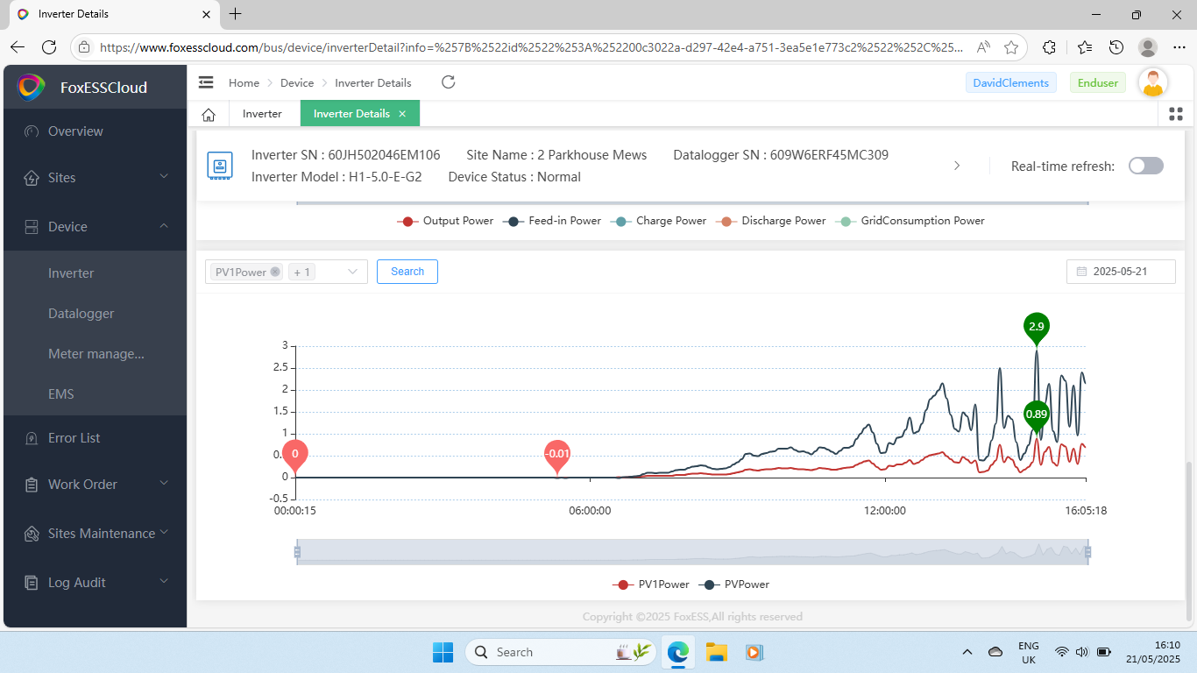Expand inverter info with right chevron
The width and height of the screenshot is (1197, 673).
[x=957, y=166]
